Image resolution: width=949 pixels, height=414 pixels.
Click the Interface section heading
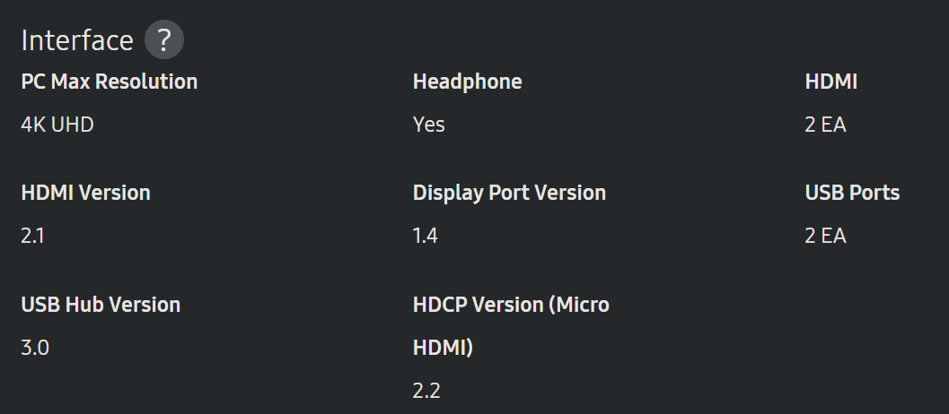[77, 40]
